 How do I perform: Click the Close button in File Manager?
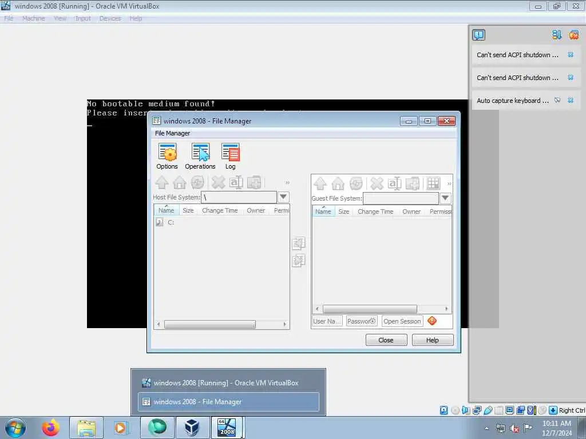tap(386, 340)
